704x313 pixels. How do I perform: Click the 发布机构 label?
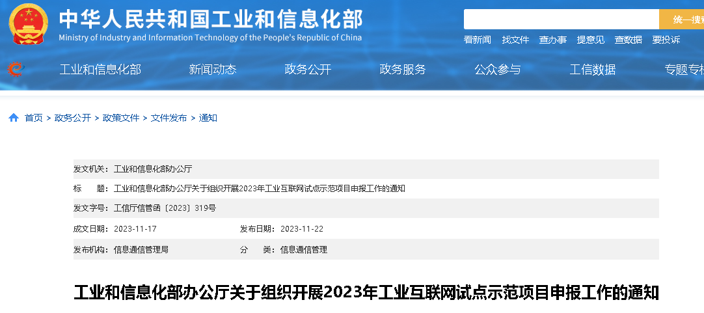(x=91, y=250)
